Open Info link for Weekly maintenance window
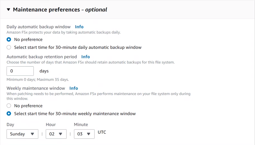 pos(74,88)
